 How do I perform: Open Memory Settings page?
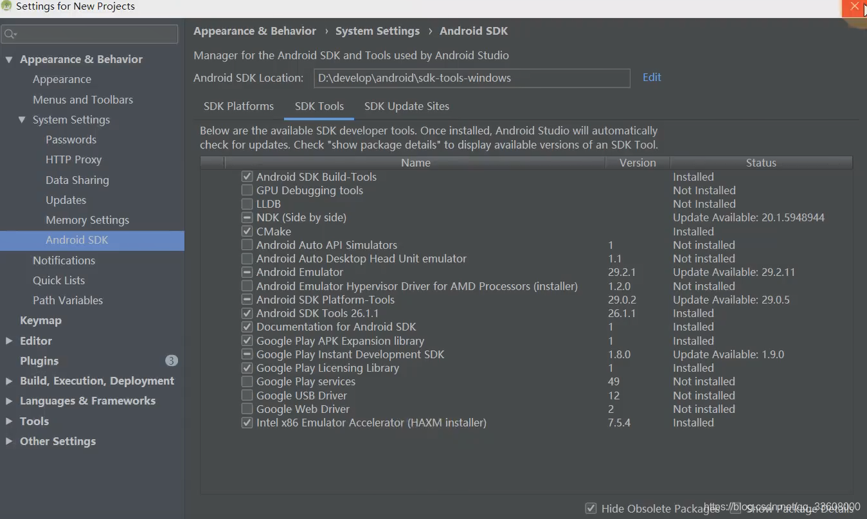pos(87,220)
